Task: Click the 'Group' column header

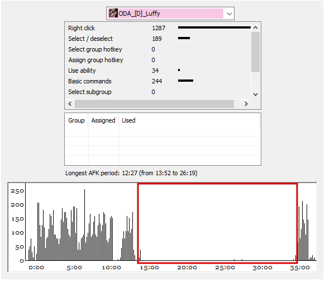Action: coord(77,120)
